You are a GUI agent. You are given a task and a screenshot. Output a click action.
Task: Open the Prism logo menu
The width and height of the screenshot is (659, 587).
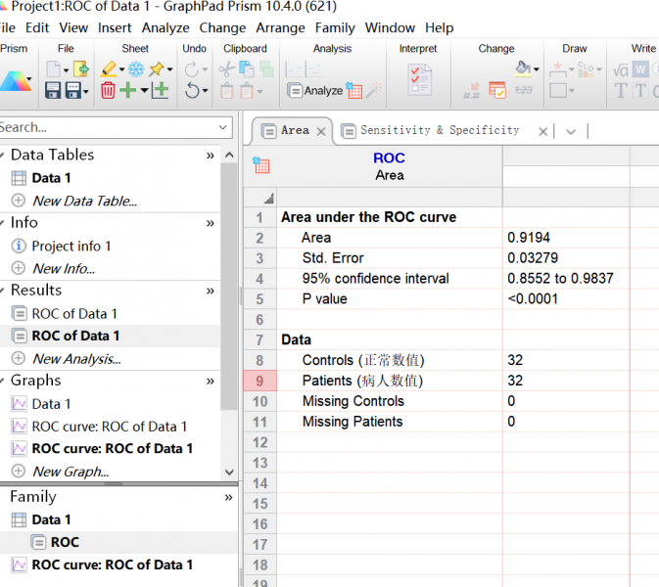16,80
